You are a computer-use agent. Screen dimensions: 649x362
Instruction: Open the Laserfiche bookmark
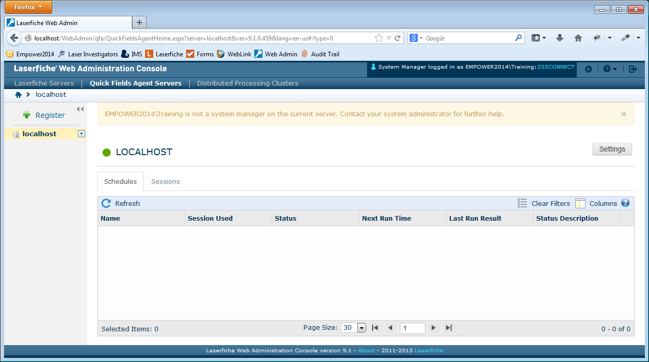(164, 54)
